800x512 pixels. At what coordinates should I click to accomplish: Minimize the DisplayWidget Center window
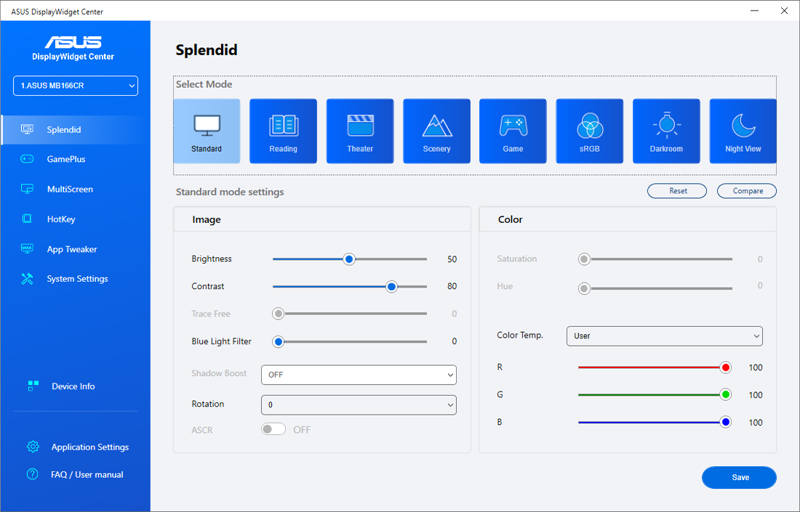point(755,11)
